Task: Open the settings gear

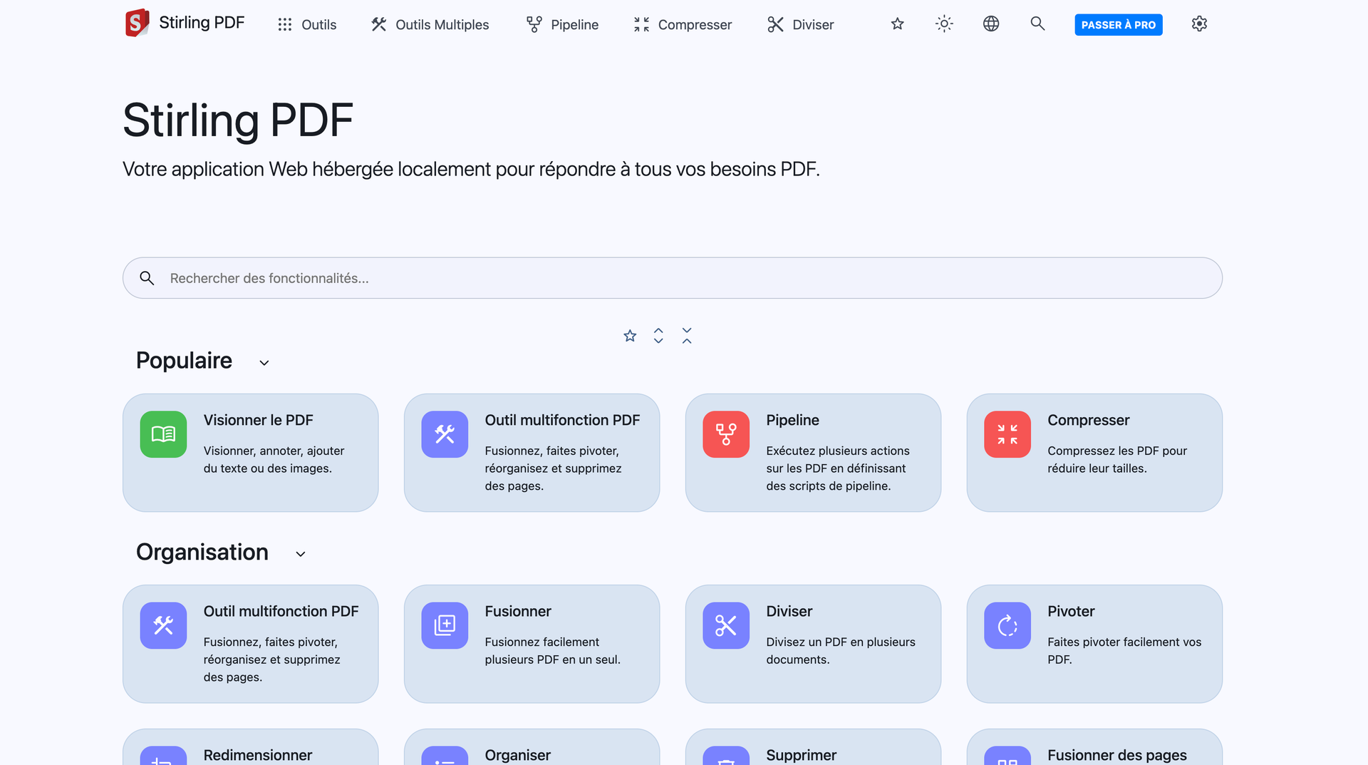Action: click(x=1199, y=24)
